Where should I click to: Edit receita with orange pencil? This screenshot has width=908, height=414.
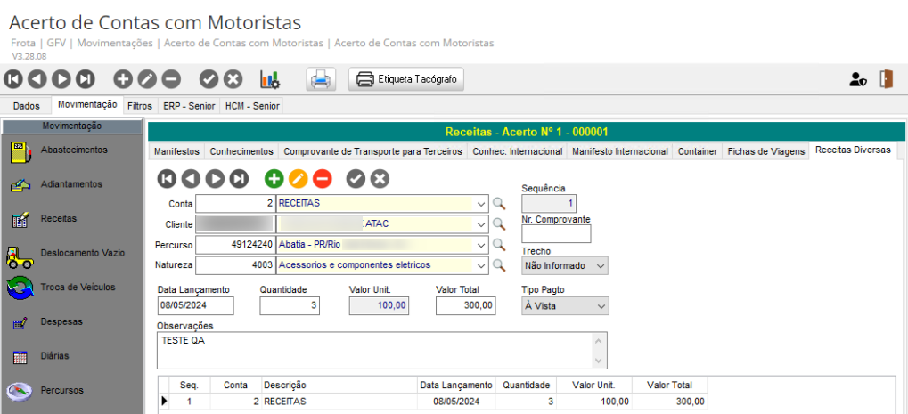point(299,179)
